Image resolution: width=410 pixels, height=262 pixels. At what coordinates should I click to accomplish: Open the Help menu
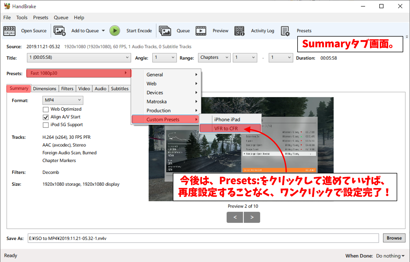[x=79, y=18]
